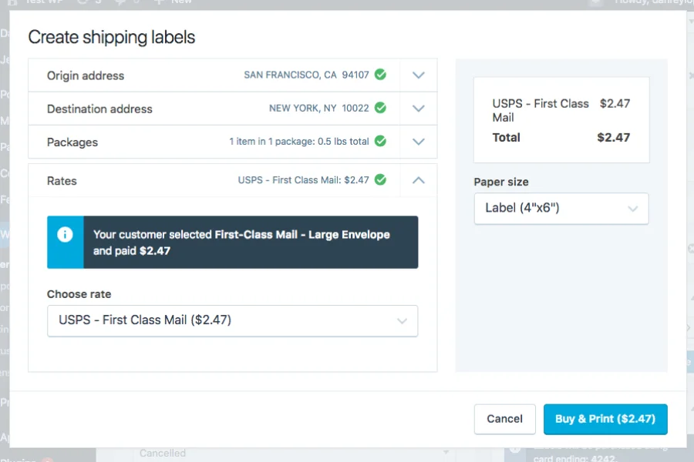Expand the Destination address section chevron

pos(419,109)
